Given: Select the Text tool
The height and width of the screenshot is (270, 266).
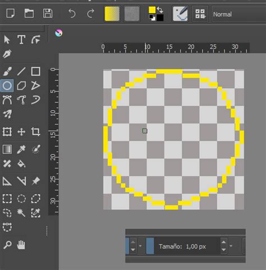Looking at the screenshot, I should [x=21, y=39].
